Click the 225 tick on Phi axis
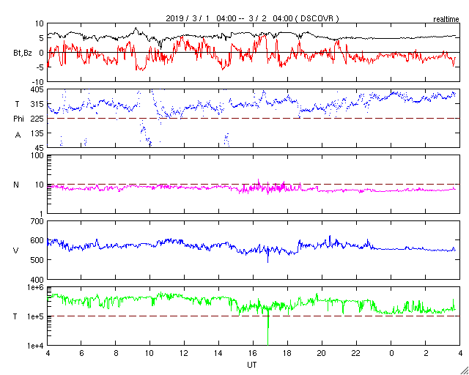469x375 pixels. coord(37,119)
